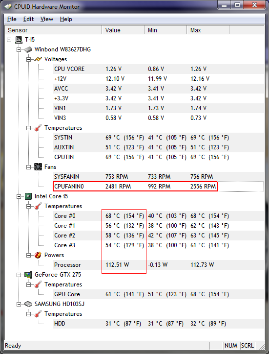Click the Value column header
Image resolution: width=269 pixels, height=354 pixels.
(123, 30)
